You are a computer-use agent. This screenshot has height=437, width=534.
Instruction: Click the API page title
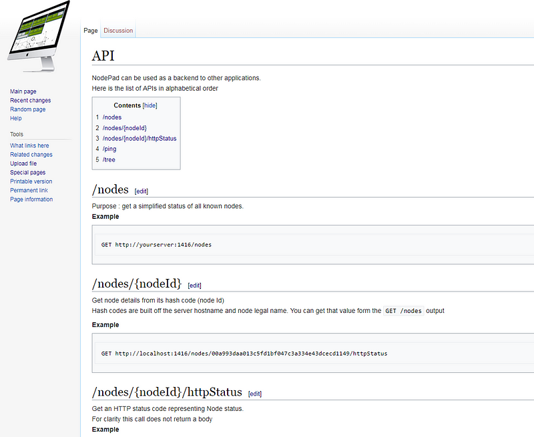pos(103,56)
